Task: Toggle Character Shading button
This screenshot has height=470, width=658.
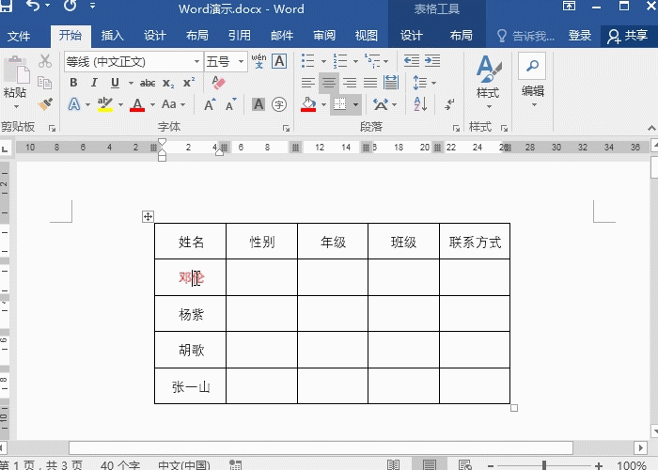Action: click(x=258, y=104)
